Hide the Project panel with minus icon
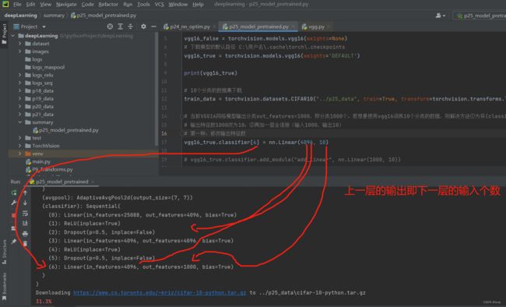 point(153,26)
